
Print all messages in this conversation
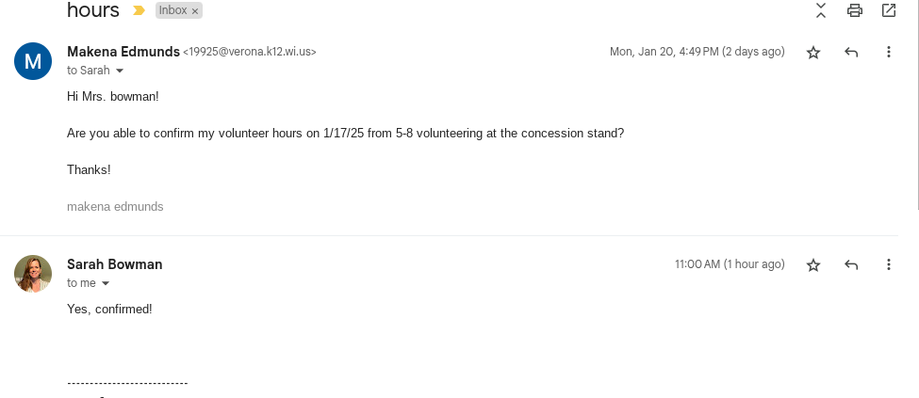coord(855,10)
